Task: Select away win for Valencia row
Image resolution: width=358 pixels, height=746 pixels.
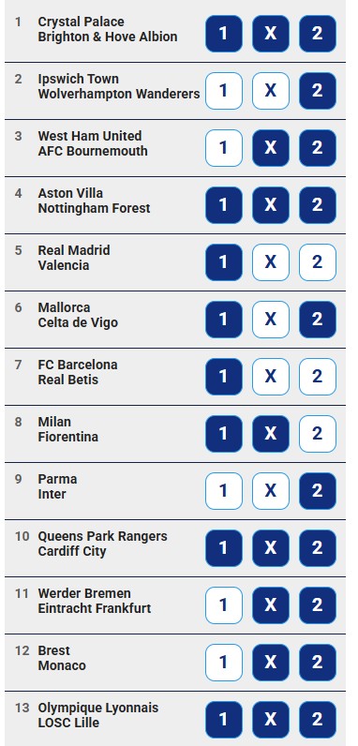Action: point(318,262)
